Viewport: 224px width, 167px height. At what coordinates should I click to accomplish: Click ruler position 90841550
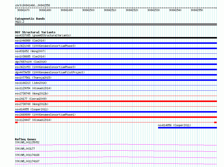pyautogui.click(x=197, y=10)
